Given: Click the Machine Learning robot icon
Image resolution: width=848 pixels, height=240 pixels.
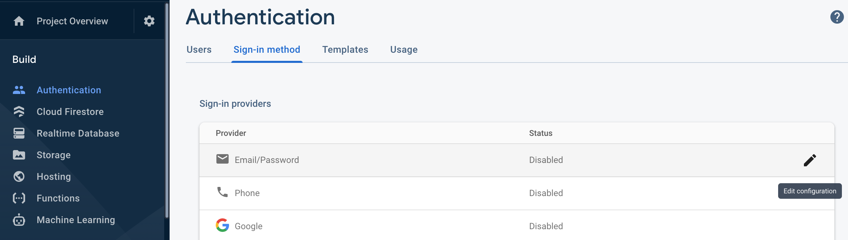Looking at the screenshot, I should tap(19, 220).
